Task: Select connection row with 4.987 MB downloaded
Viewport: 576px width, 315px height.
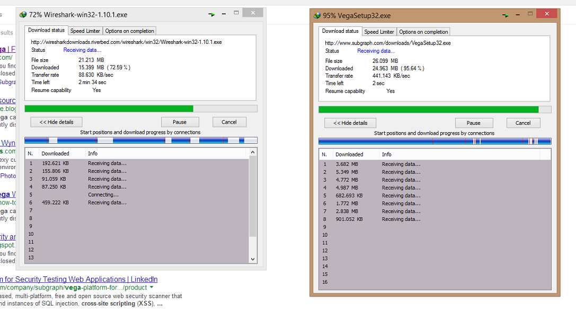Action: pyautogui.click(x=435, y=188)
